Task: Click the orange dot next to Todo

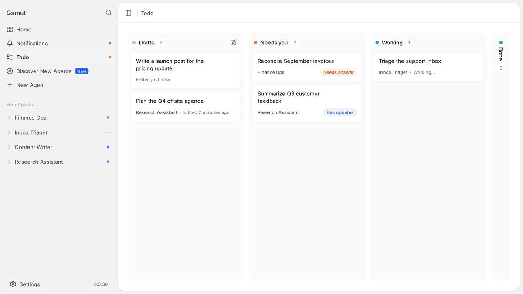Action: 110,57
